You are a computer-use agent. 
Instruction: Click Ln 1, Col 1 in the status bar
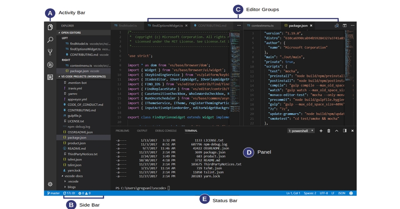point(293,193)
